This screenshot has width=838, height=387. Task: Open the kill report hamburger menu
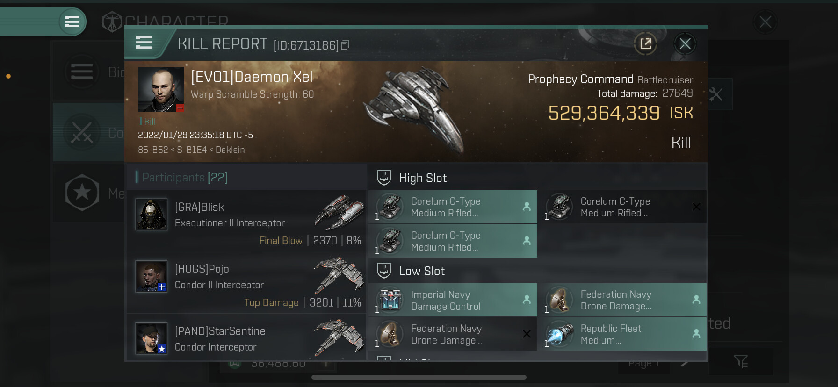[x=144, y=43]
